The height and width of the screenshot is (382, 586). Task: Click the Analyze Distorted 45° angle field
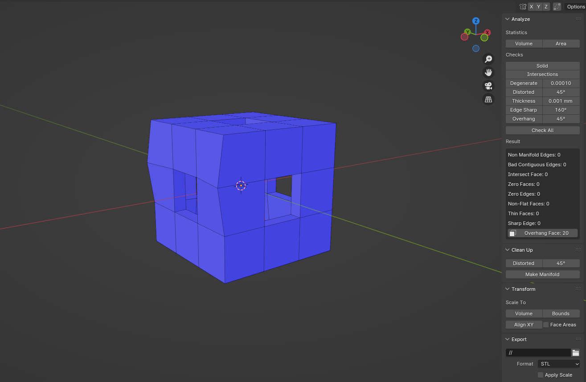pos(561,92)
